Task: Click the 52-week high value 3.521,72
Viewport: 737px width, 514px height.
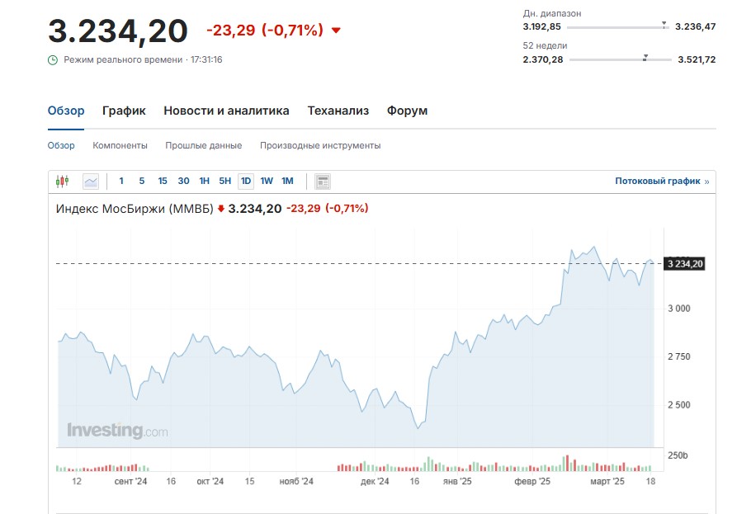Action: click(697, 59)
